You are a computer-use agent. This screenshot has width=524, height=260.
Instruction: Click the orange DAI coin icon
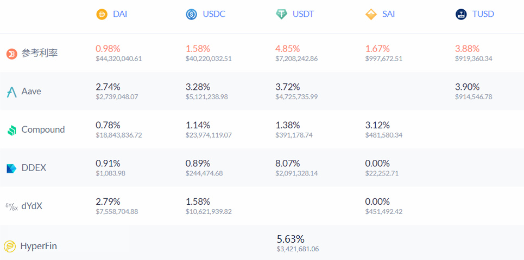click(102, 14)
